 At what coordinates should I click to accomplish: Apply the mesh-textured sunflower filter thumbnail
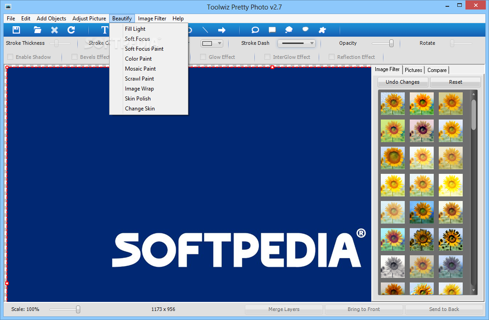393,104
